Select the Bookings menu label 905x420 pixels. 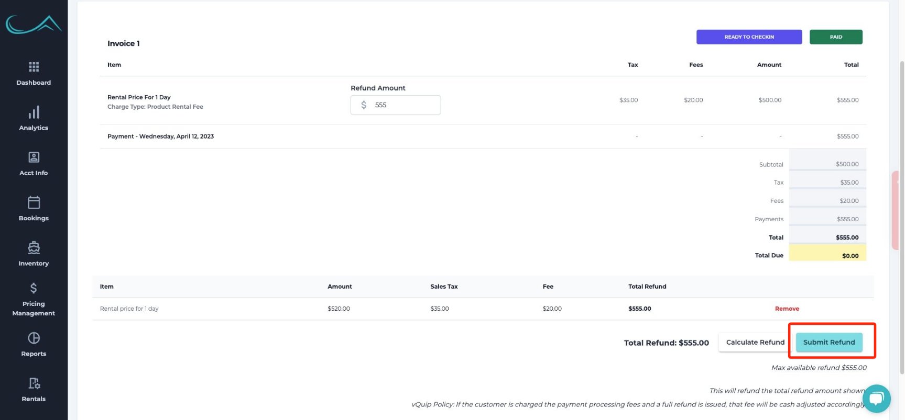34,218
